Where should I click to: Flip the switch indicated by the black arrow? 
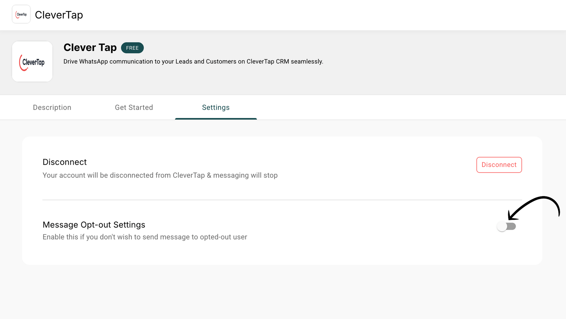pos(507,226)
